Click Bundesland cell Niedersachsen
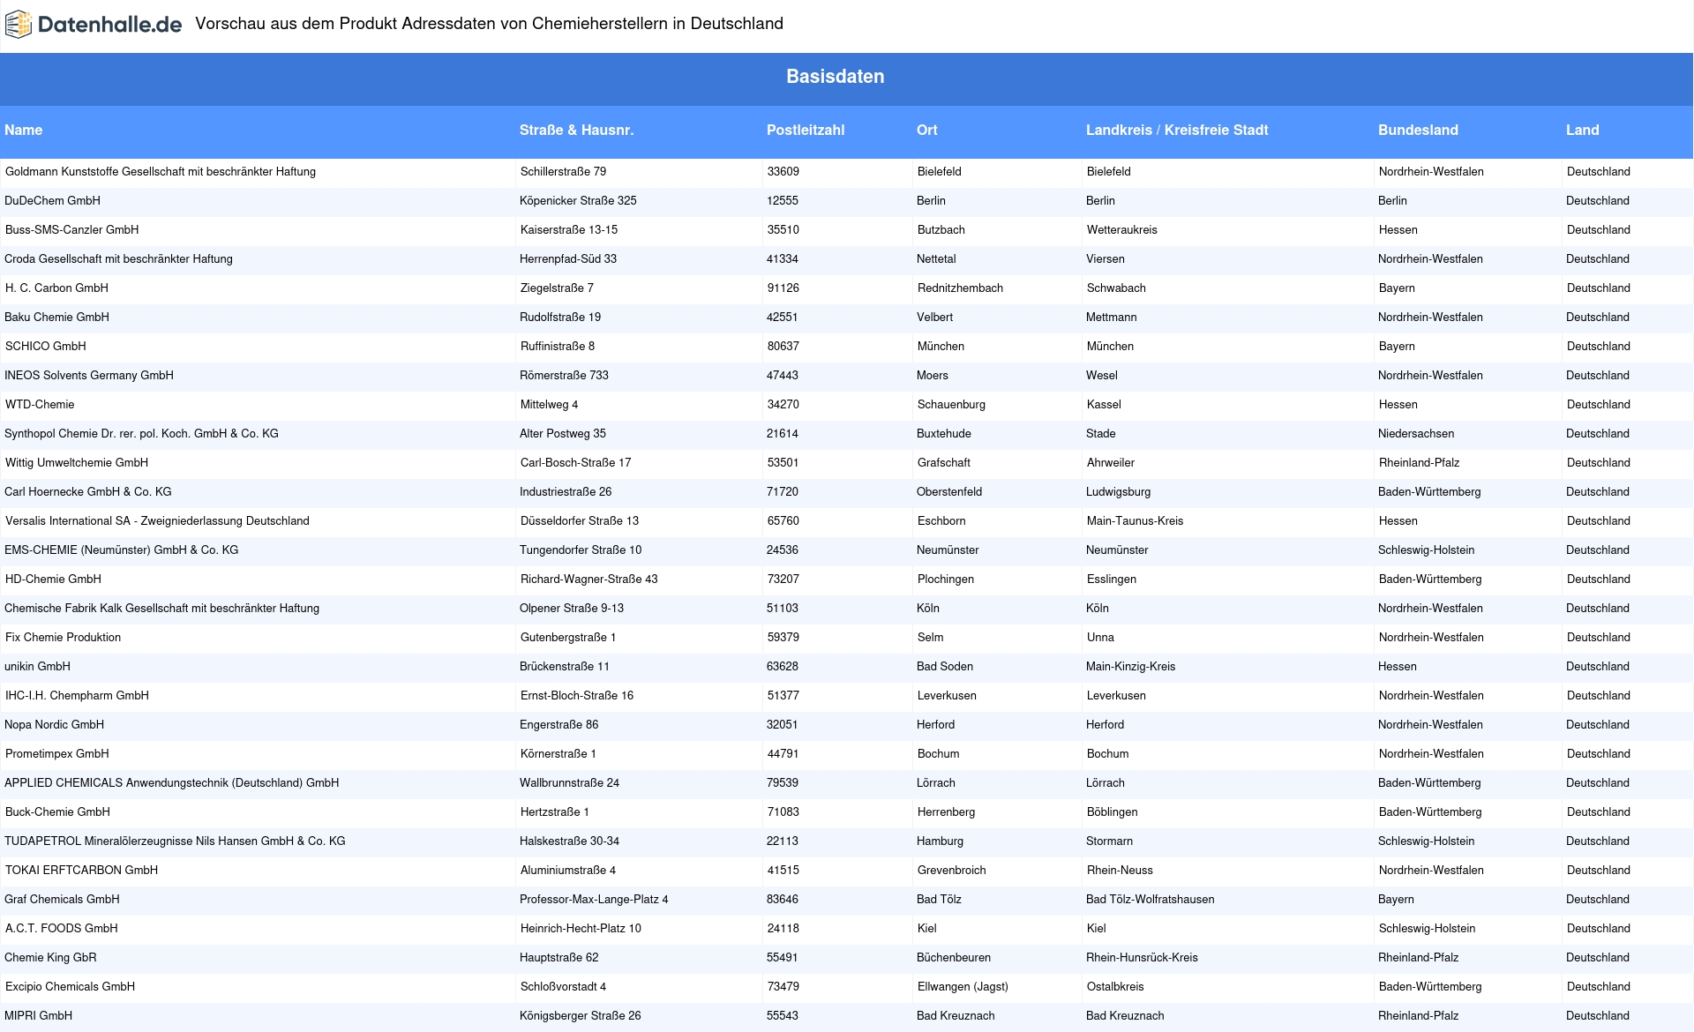This screenshot has height=1032, width=1694. click(x=1416, y=434)
